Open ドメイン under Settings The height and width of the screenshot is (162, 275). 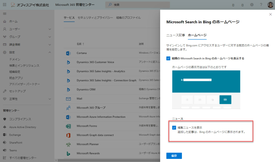pyautogui.click(x=15, y=59)
